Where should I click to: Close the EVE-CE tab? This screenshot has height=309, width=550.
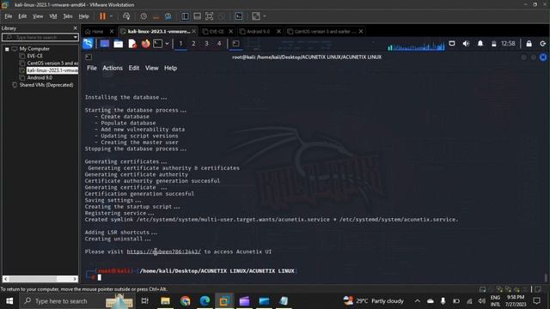tap(230, 32)
